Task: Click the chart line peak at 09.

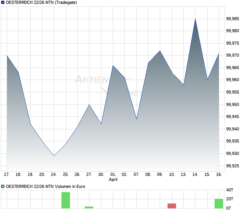Action: point(160,50)
